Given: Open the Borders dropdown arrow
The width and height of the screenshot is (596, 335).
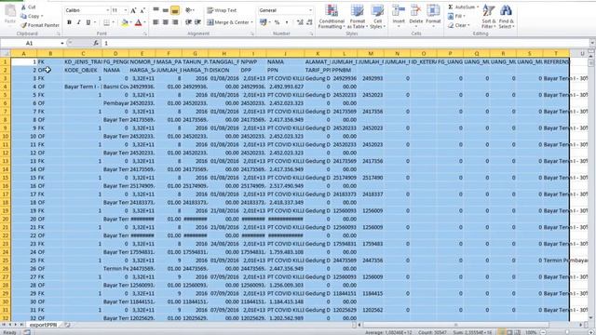Looking at the screenshot, I should [114, 22].
